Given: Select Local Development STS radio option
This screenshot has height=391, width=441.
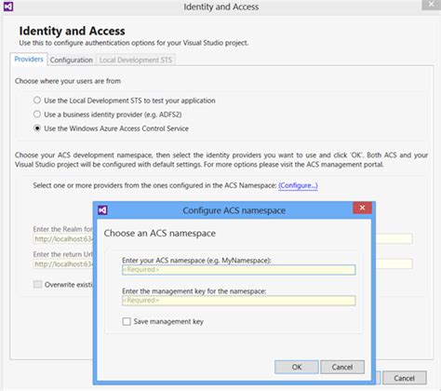Looking at the screenshot, I should [37, 101].
